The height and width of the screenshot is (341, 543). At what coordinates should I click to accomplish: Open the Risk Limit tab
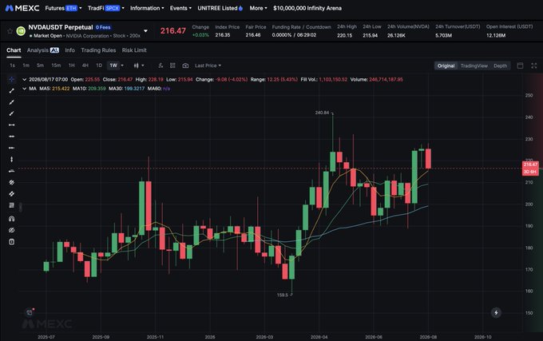[134, 50]
